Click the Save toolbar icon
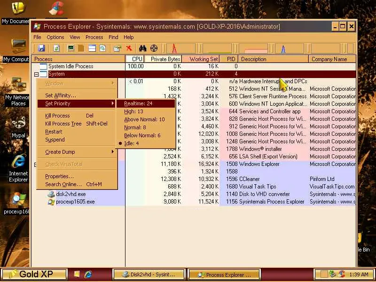 [41, 48]
